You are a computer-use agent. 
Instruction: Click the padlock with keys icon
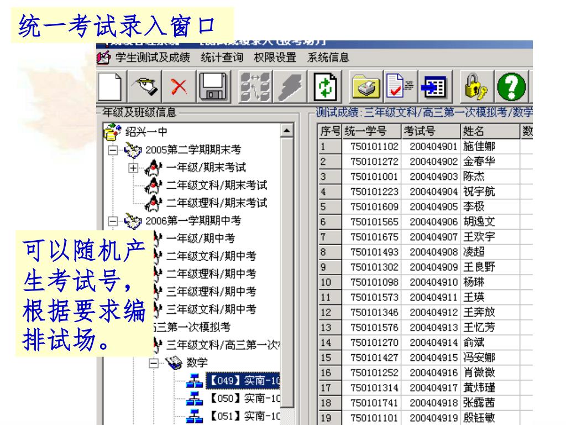tap(476, 87)
